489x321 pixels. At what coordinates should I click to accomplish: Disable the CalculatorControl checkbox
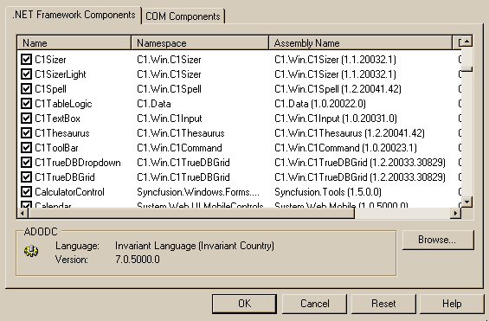(x=26, y=192)
